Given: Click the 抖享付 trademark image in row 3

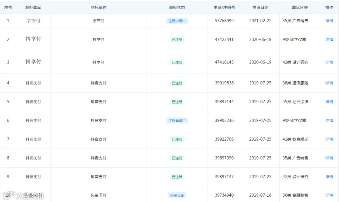Looking at the screenshot, I should click(33, 62).
